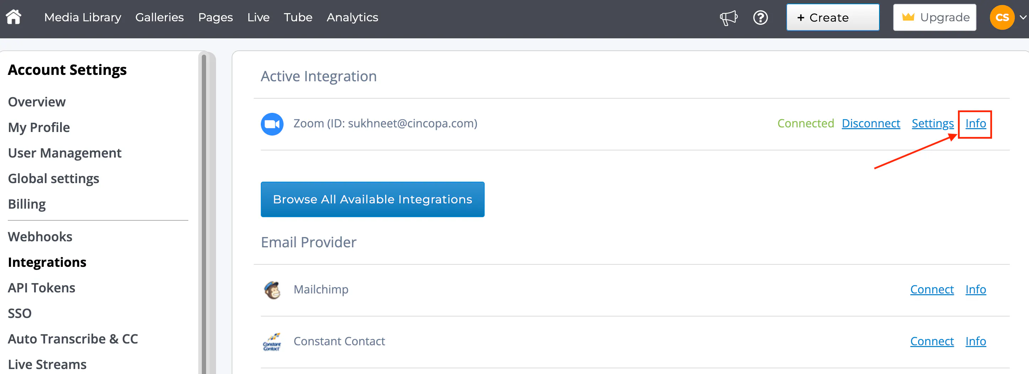Expand the account dropdown chevron
The width and height of the screenshot is (1029, 374).
tap(1023, 17)
